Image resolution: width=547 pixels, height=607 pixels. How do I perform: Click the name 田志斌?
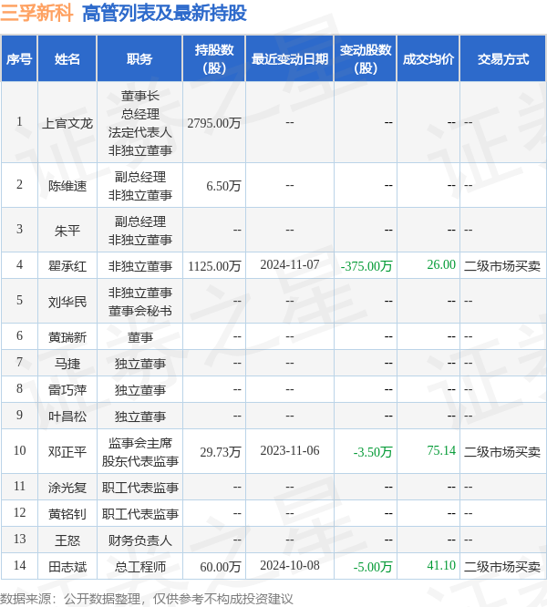pyautogui.click(x=67, y=567)
